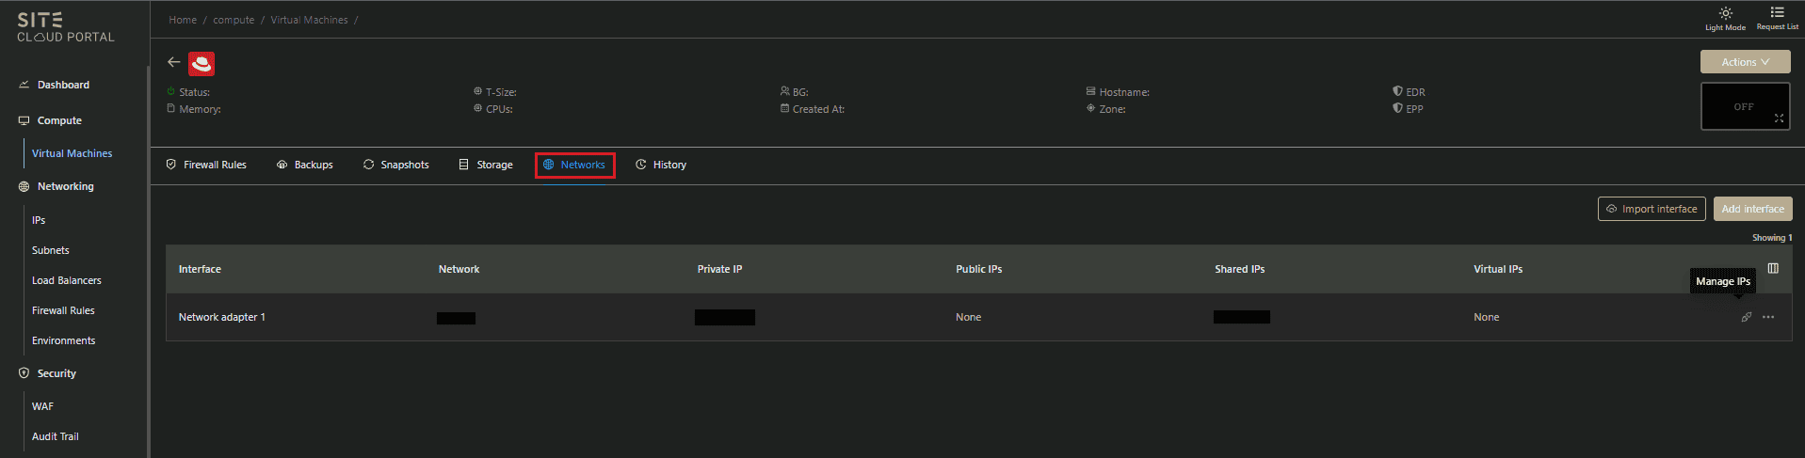Switch to the Firewall Rules tab
Viewport: 1805px width, 458px height.
[x=206, y=165]
